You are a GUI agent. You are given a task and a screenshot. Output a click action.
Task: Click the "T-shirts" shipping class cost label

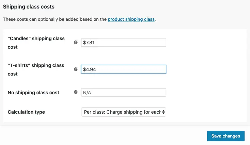36,70
